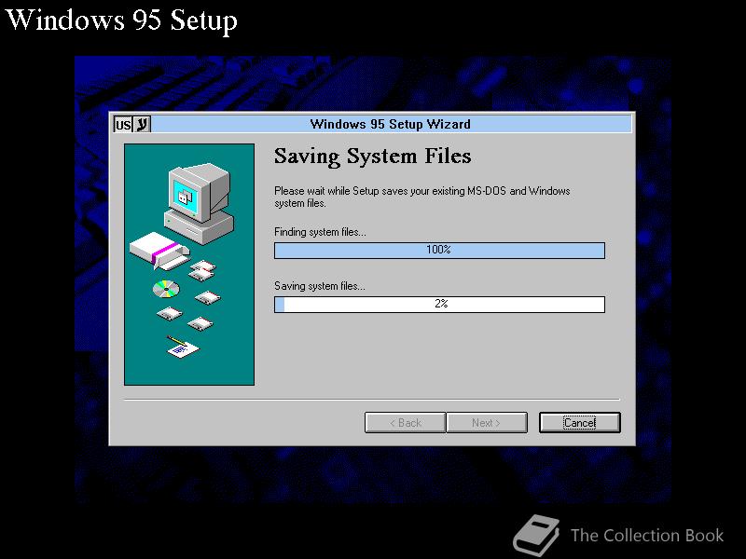Click the Finding system files progress bar
The height and width of the screenshot is (559, 746).
tap(439, 251)
